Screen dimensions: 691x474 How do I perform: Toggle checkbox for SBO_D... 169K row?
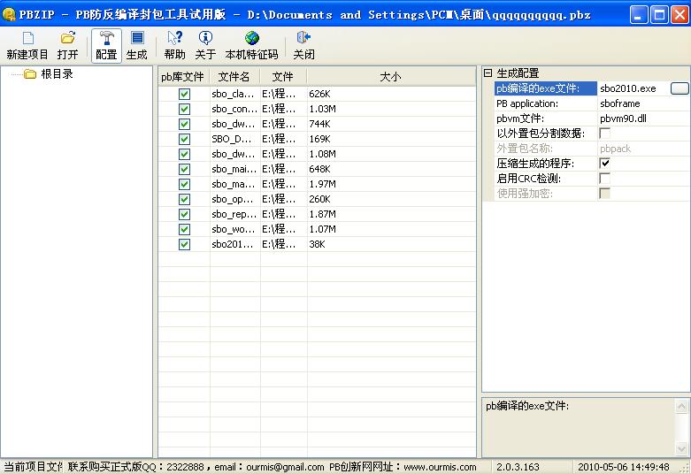click(x=184, y=139)
